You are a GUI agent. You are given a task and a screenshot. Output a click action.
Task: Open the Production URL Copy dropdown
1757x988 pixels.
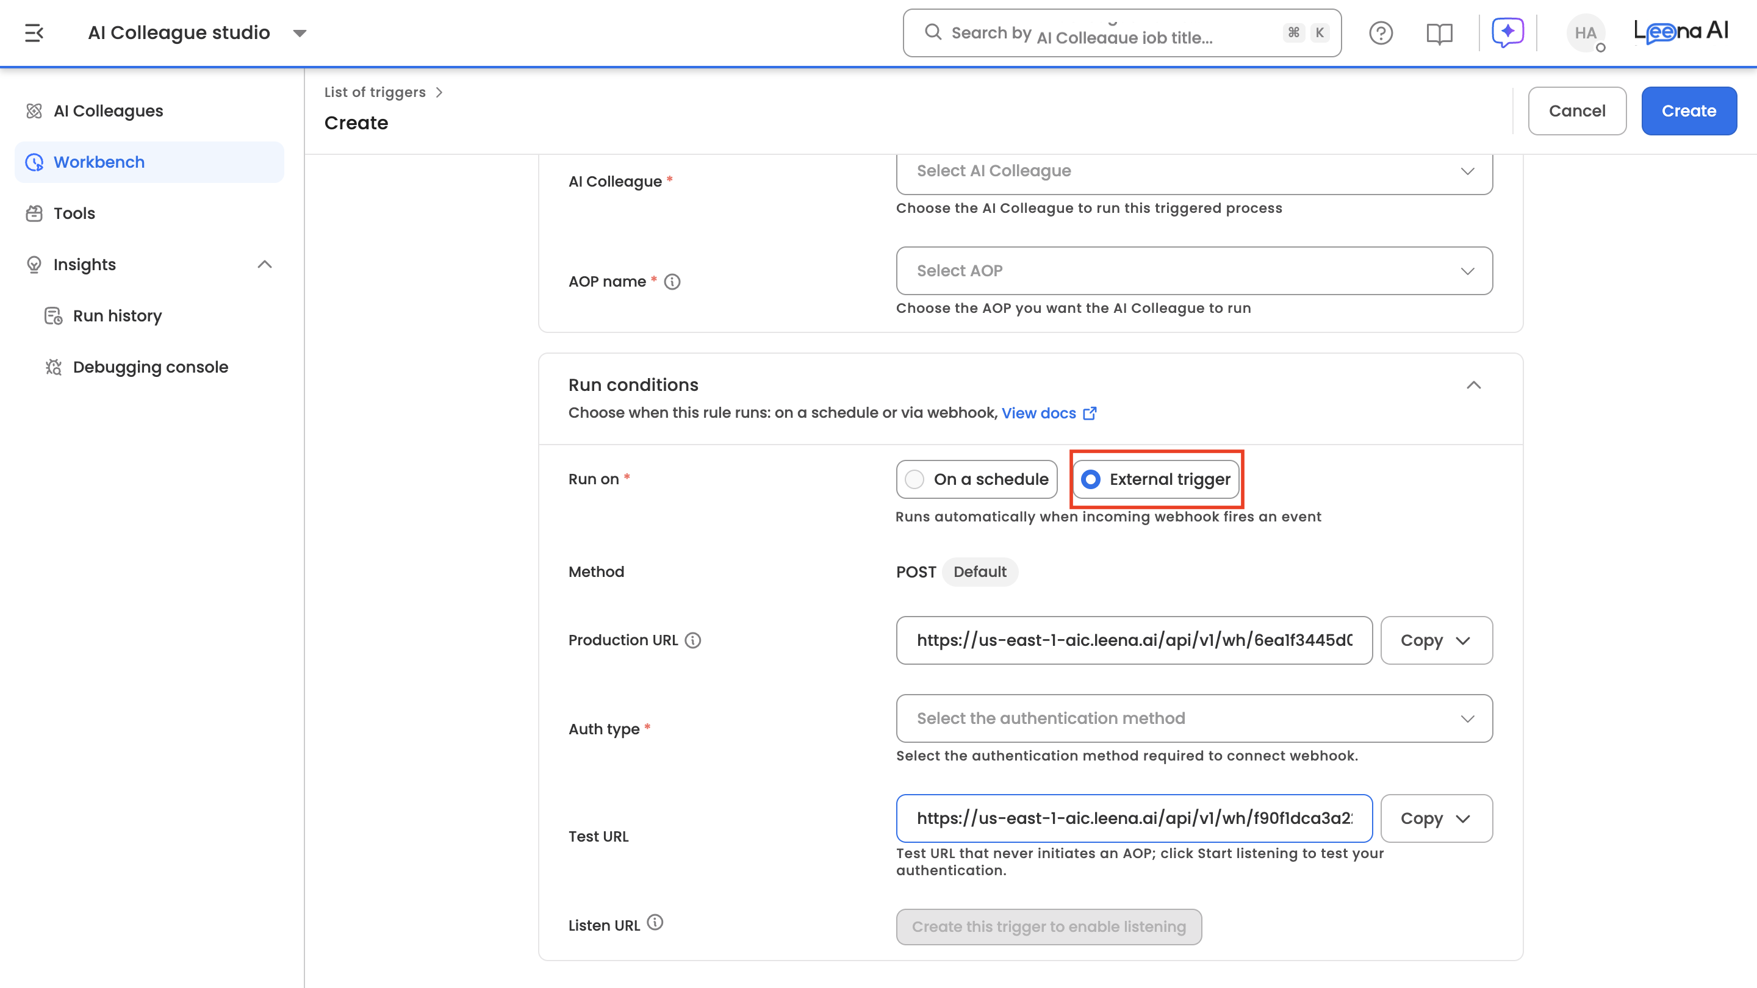[x=1437, y=640]
